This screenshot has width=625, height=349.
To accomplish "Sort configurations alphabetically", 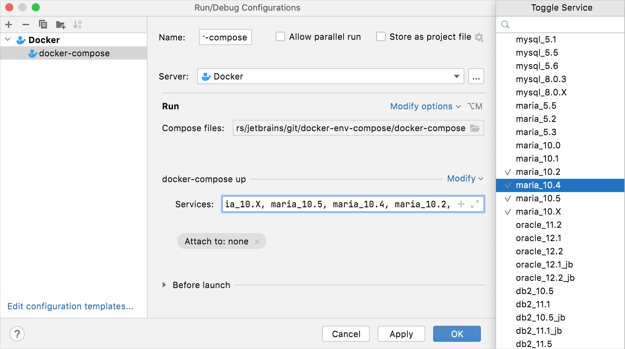I will click(x=77, y=25).
